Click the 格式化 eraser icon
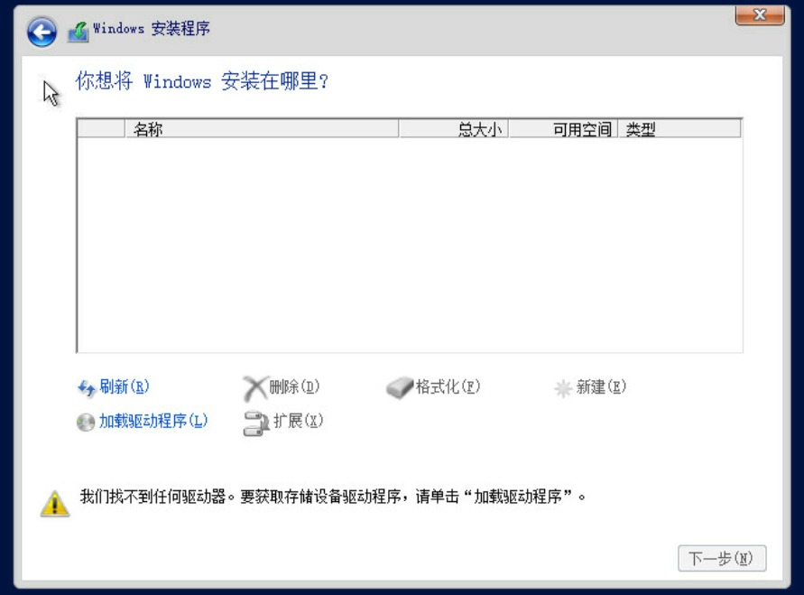 (x=400, y=387)
